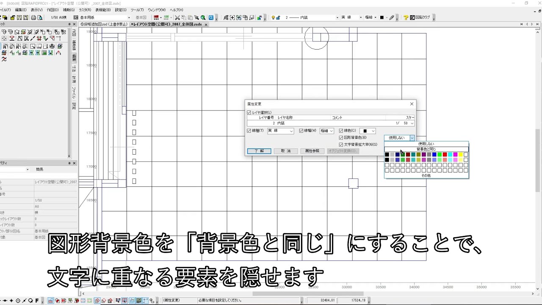Toggle the レイヤ選択(L) checkbox

pos(249,112)
